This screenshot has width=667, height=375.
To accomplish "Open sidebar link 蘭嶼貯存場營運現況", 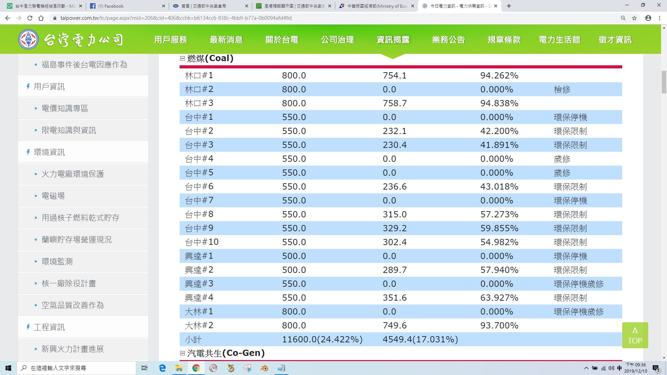I will [77, 240].
